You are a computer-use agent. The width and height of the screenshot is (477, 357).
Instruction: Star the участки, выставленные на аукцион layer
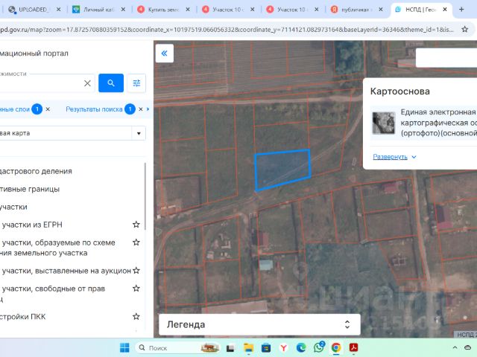[x=136, y=270]
